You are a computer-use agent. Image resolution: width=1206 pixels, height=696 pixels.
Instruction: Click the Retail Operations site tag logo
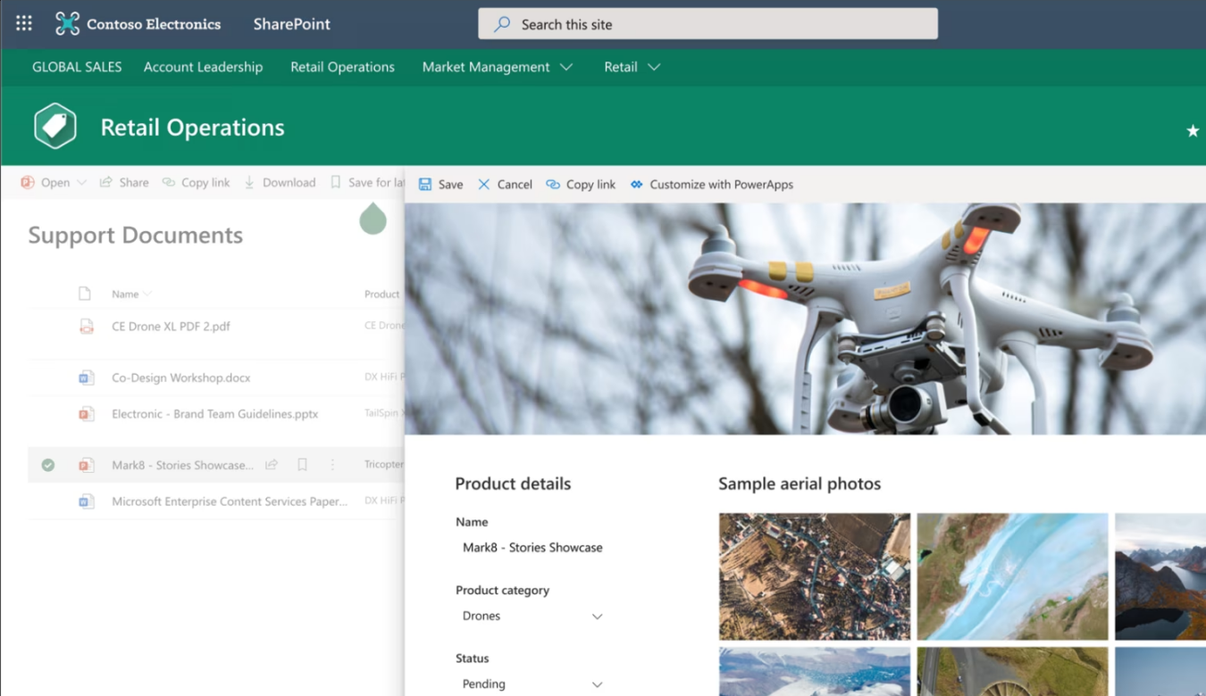(x=55, y=127)
